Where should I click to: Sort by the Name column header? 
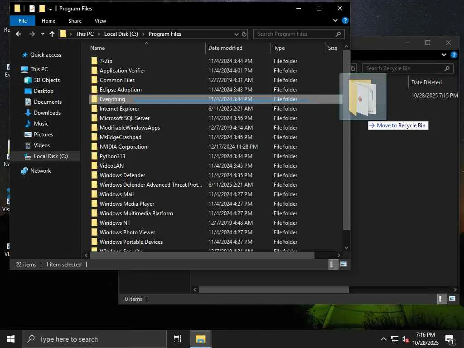(x=146, y=48)
